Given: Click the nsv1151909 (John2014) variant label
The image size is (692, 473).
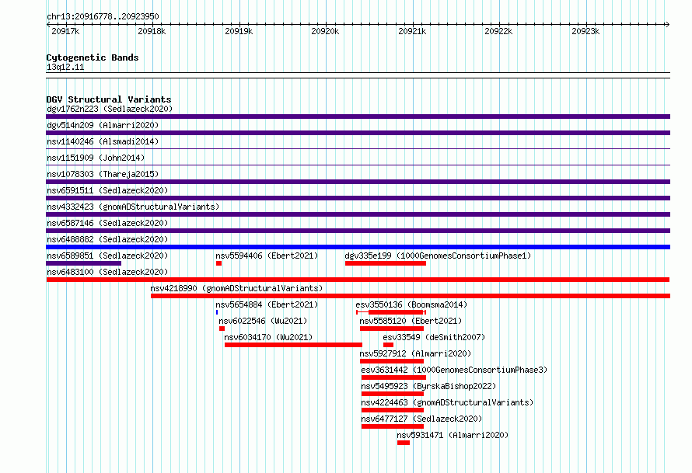Looking at the screenshot, I should pyautogui.click(x=96, y=158).
